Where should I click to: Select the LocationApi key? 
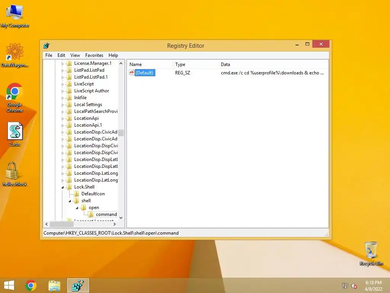point(86,118)
